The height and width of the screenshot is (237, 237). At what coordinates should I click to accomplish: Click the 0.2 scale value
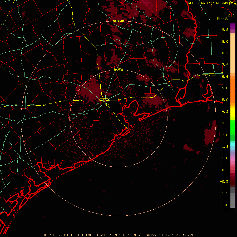point(225,170)
